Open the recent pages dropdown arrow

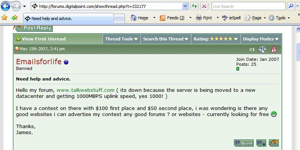tap(24, 6)
